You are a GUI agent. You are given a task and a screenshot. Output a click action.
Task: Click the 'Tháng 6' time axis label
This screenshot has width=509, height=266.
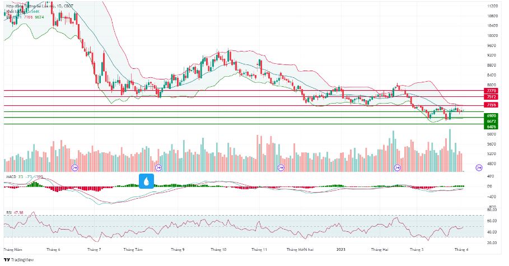[x=53, y=250]
